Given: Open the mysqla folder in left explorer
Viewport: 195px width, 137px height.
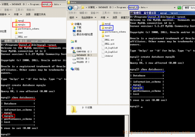Looking at the screenshot, I should [20, 25].
